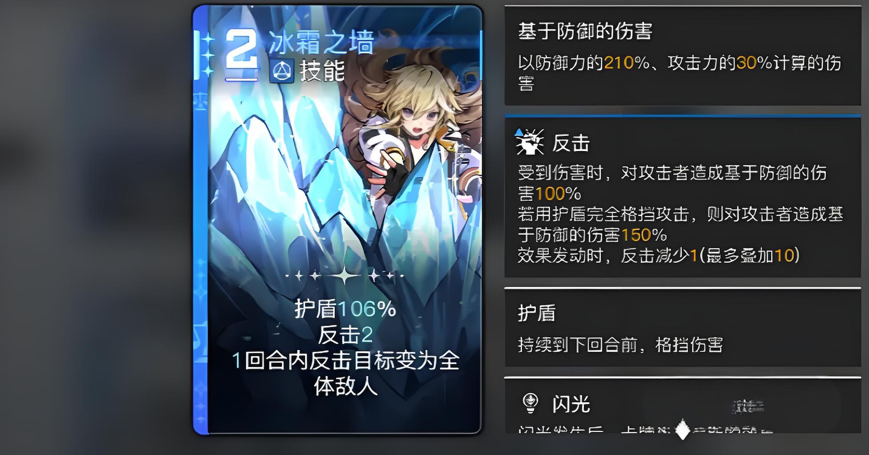869x455 pixels.
Task: Click the 闪光 keyword heading
Action: [x=571, y=404]
